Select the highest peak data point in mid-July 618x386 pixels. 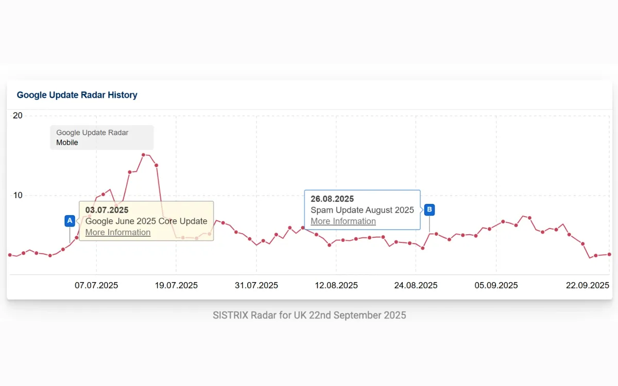pyautogui.click(x=143, y=155)
